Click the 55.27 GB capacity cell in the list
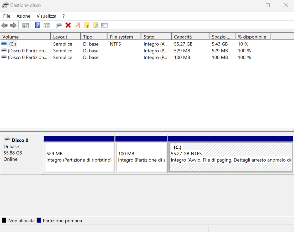Screen dimensions: 294x232 click(183, 44)
